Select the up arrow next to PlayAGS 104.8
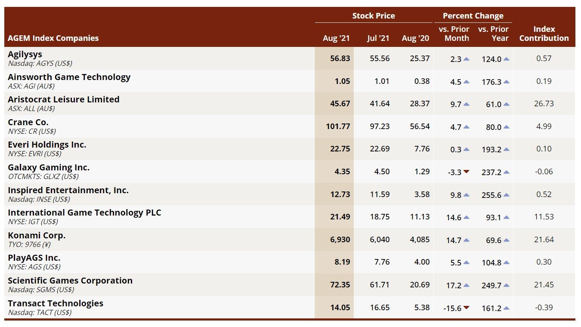Screen dimensions: 581x327 point(506,263)
